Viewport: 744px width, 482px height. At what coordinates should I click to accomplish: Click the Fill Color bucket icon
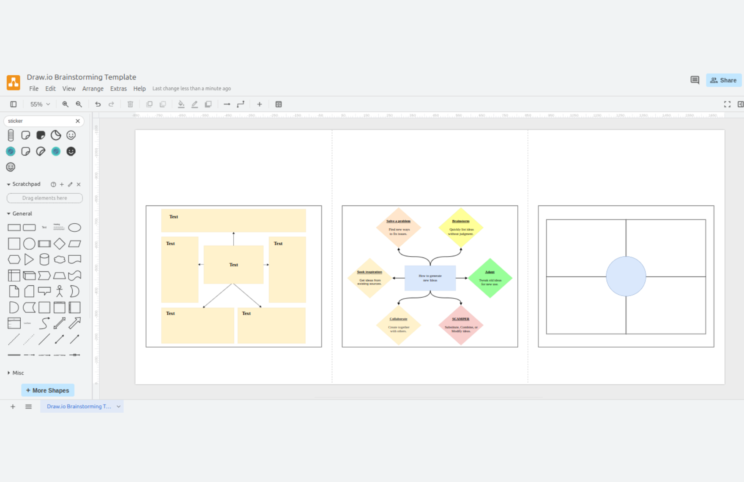(181, 104)
